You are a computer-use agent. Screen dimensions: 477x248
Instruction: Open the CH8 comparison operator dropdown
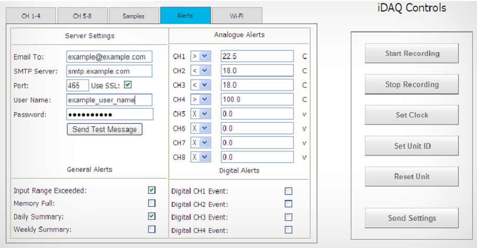coord(201,157)
